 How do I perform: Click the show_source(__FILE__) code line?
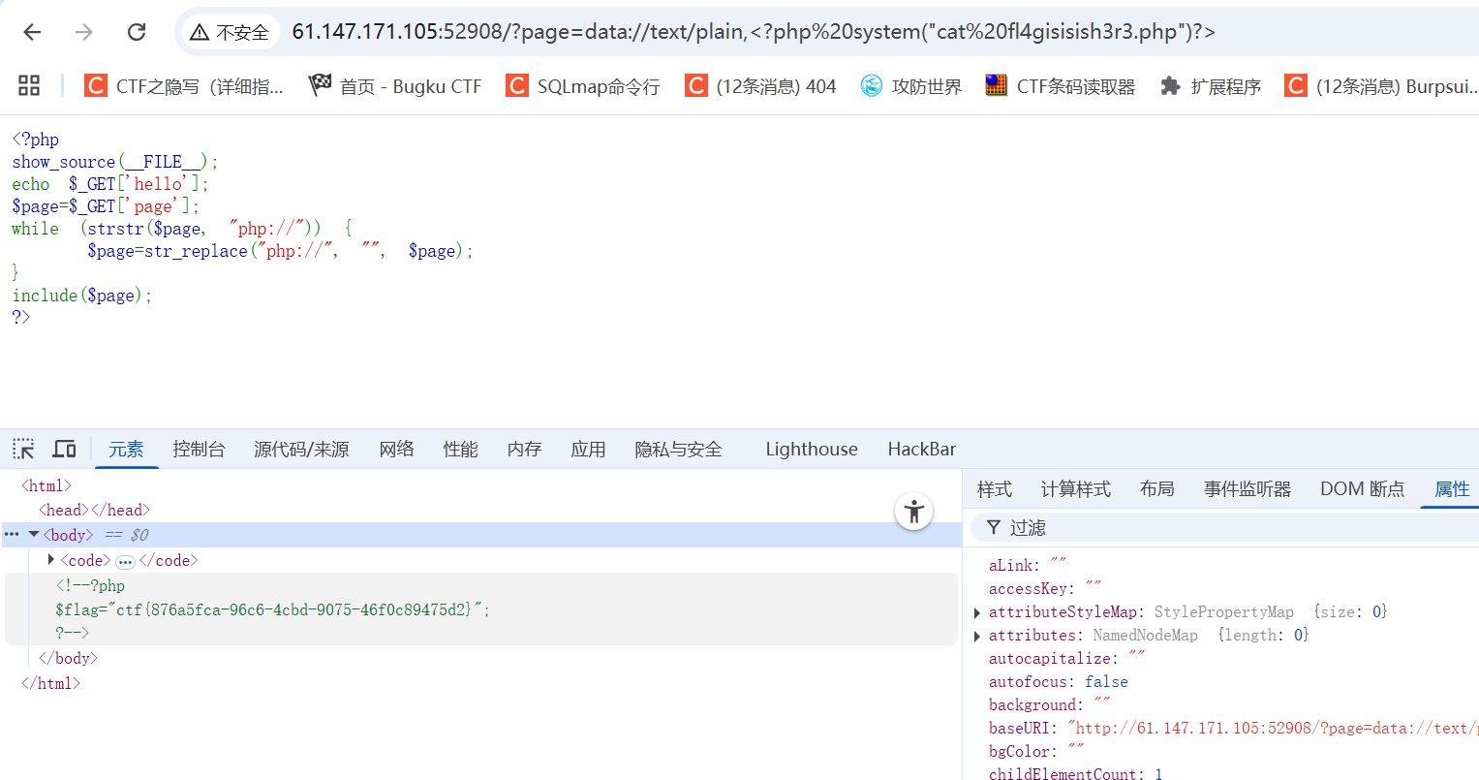tap(115, 162)
